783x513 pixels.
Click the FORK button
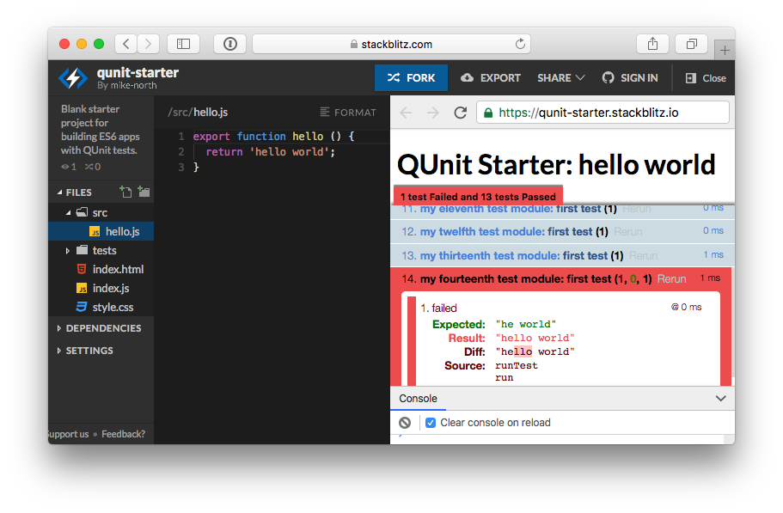click(411, 77)
